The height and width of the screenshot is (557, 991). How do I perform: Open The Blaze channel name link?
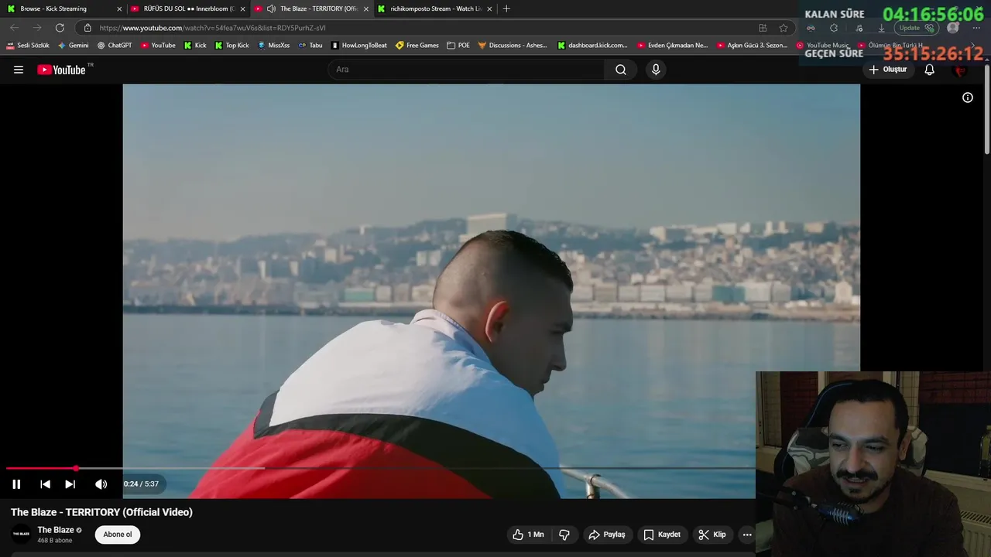pyautogui.click(x=56, y=530)
